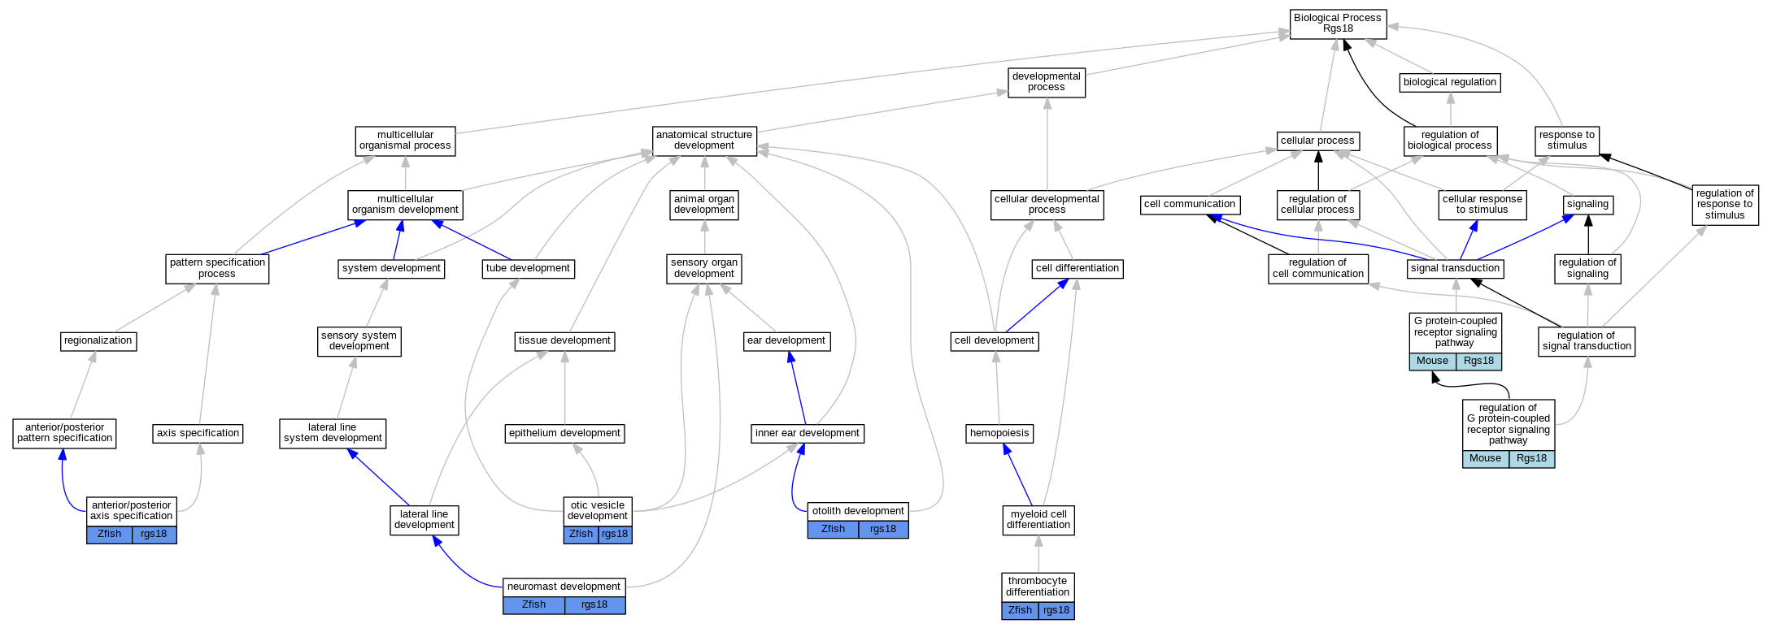Image resolution: width=1772 pixels, height=628 pixels.
Task: Click 'cellular developmental process' node
Action: tap(1047, 205)
